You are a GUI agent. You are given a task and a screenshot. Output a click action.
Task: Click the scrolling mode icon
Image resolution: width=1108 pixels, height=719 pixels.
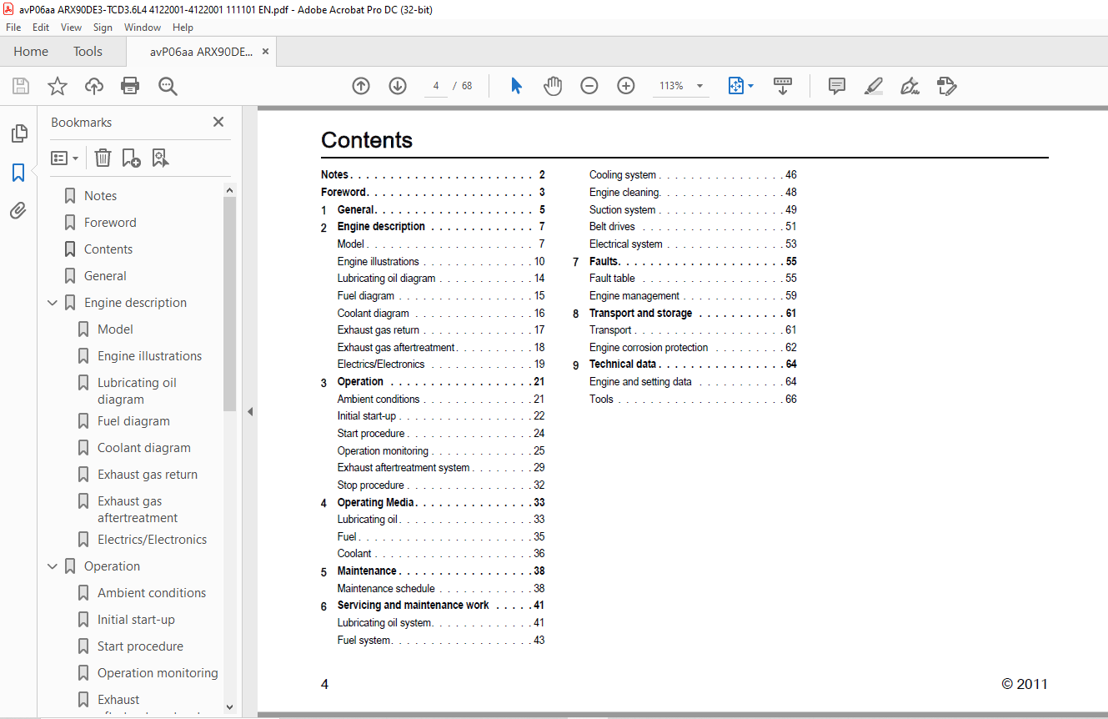[x=783, y=86]
